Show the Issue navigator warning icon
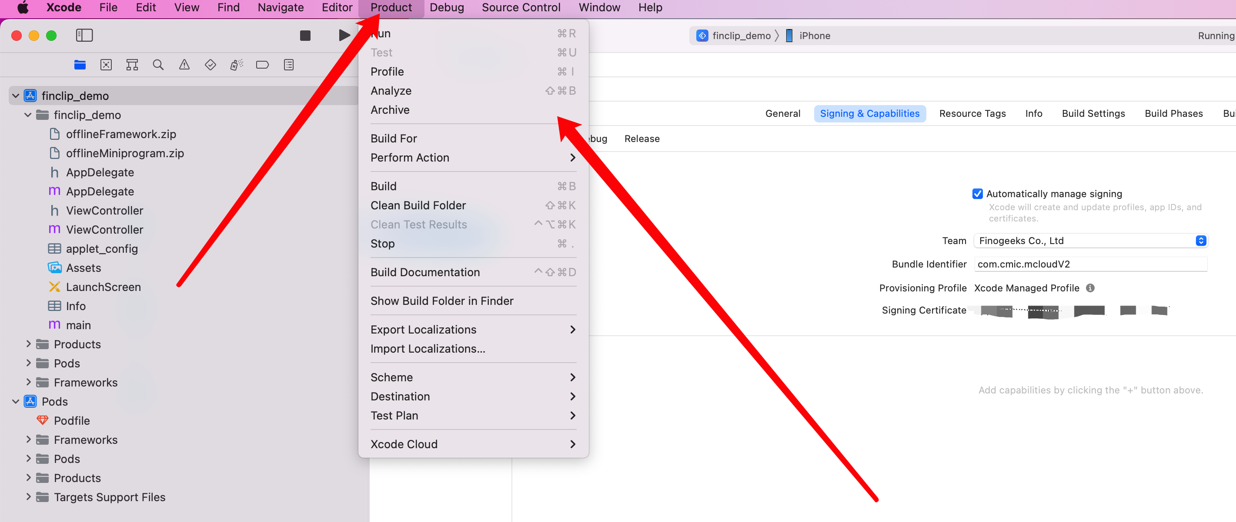This screenshot has width=1236, height=522. [184, 65]
